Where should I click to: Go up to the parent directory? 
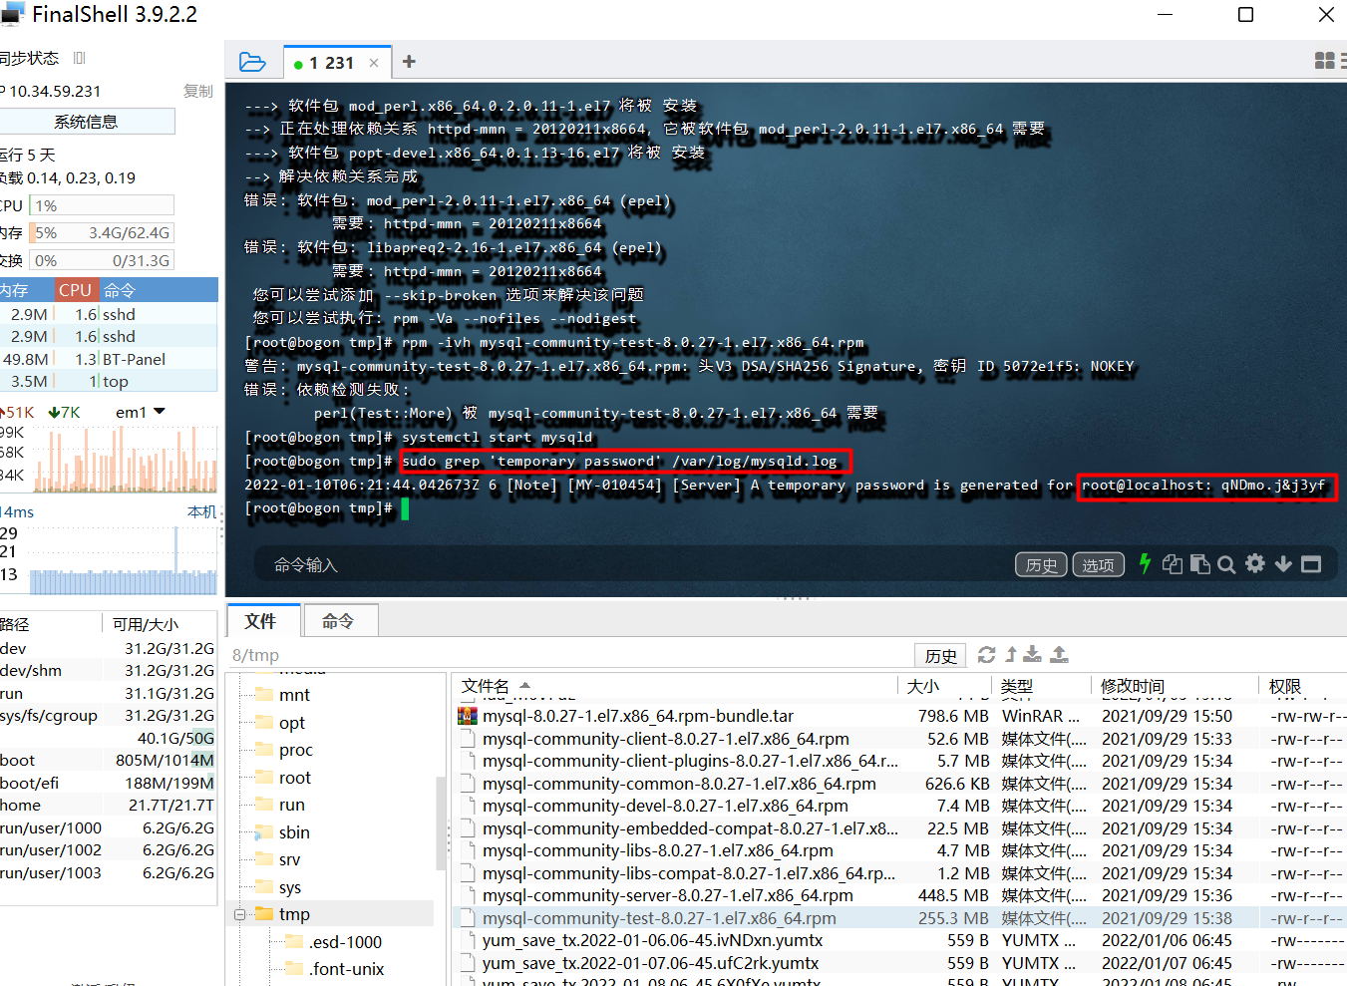pyautogui.click(x=1011, y=654)
